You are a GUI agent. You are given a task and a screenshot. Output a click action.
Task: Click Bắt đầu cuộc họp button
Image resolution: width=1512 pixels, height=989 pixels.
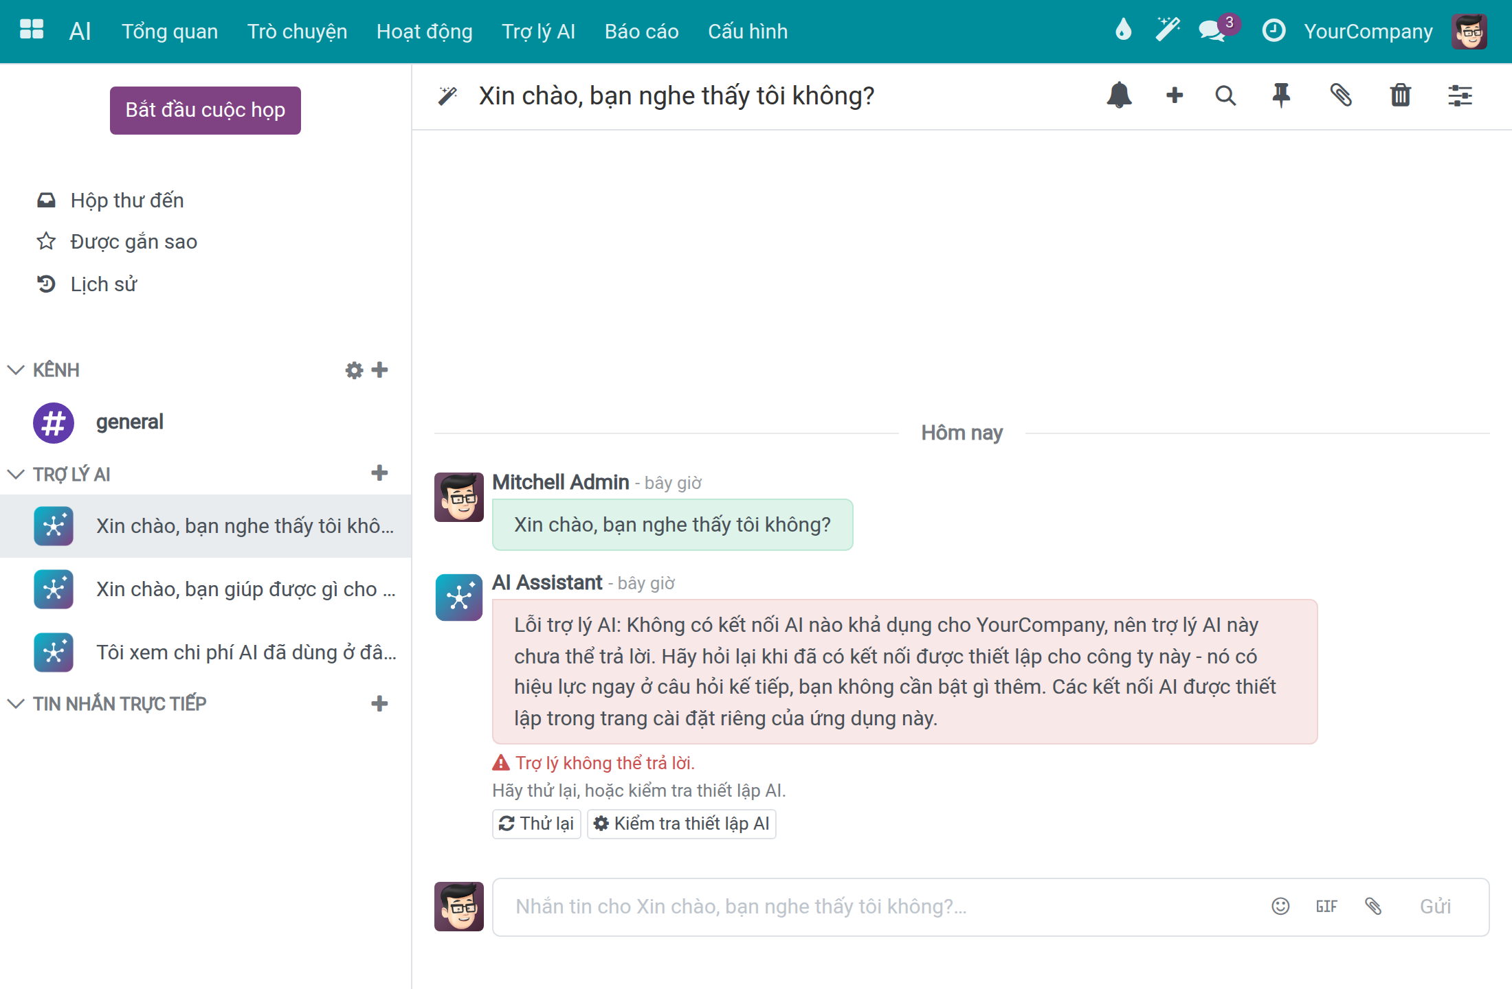click(x=205, y=111)
